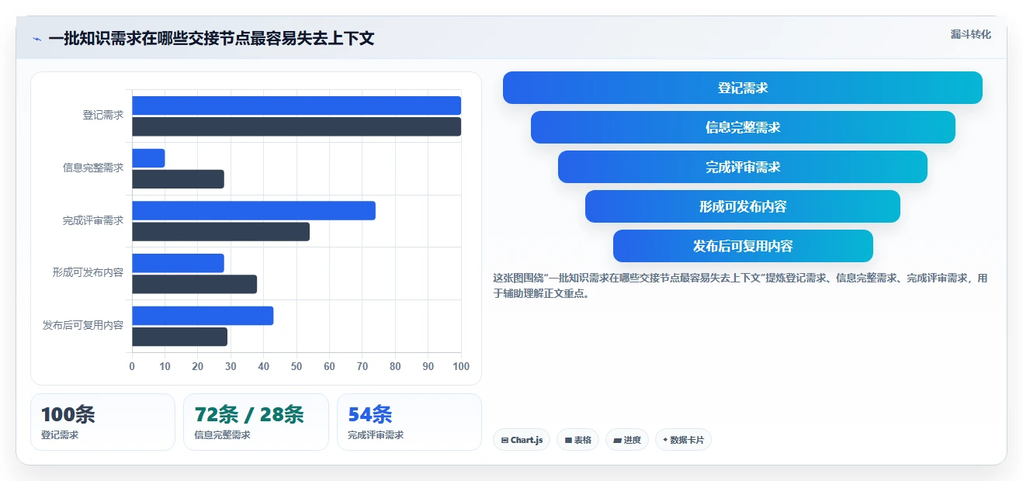Click the 数据卡片 tag

click(x=683, y=440)
